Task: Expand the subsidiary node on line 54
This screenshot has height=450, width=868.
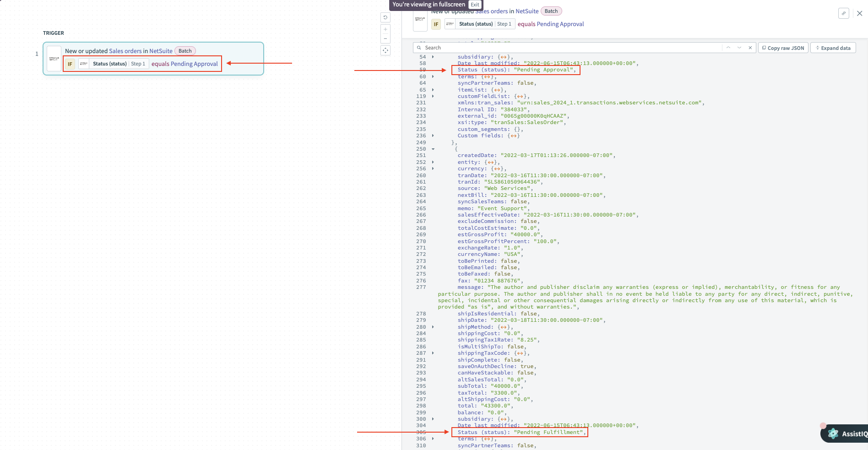Action: (x=433, y=57)
